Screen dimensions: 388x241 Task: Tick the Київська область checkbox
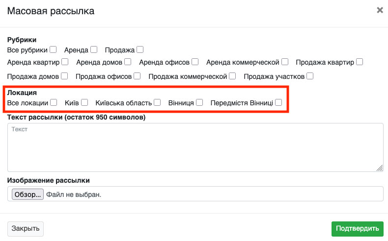click(157, 102)
